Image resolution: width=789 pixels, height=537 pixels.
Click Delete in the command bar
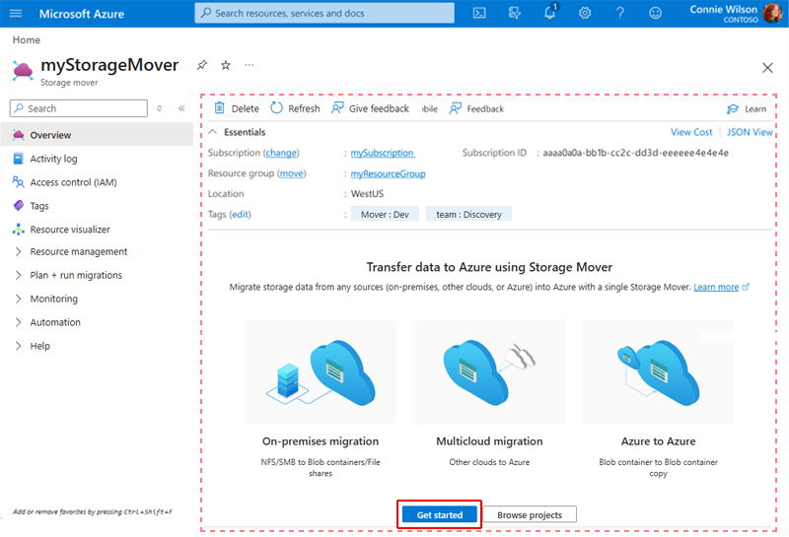(237, 108)
